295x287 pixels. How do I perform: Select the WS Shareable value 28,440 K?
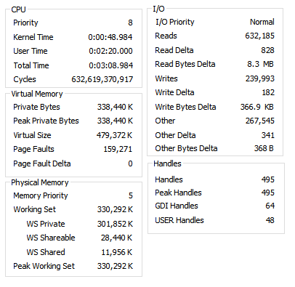(x=117, y=238)
